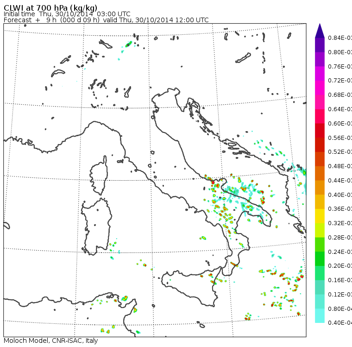Screen dimensions: 352x347
Task: Click the "0.44E-0" colorbar label
Action: (340, 181)
